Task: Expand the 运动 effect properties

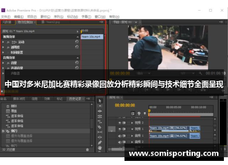Action: pos(3,42)
